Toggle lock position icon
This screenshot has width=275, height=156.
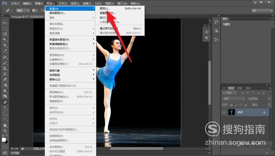click(241, 105)
